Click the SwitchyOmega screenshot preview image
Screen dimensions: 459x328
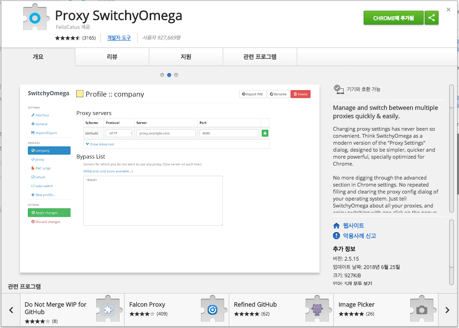(170, 179)
